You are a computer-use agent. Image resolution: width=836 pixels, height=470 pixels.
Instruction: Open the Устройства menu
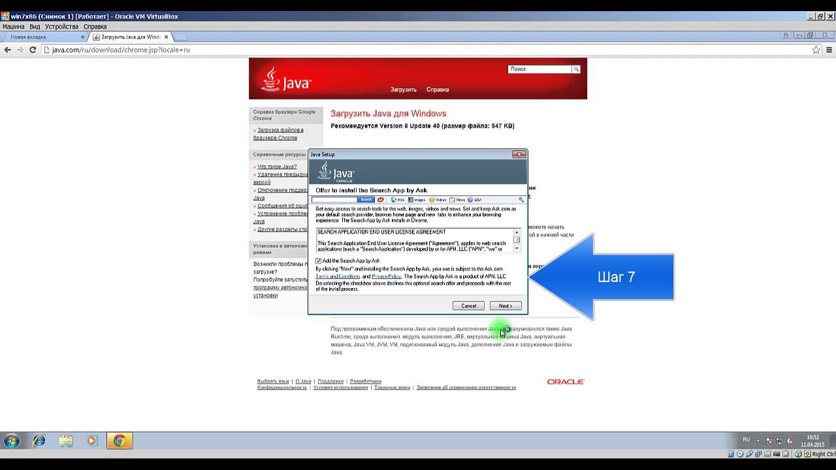(61, 27)
